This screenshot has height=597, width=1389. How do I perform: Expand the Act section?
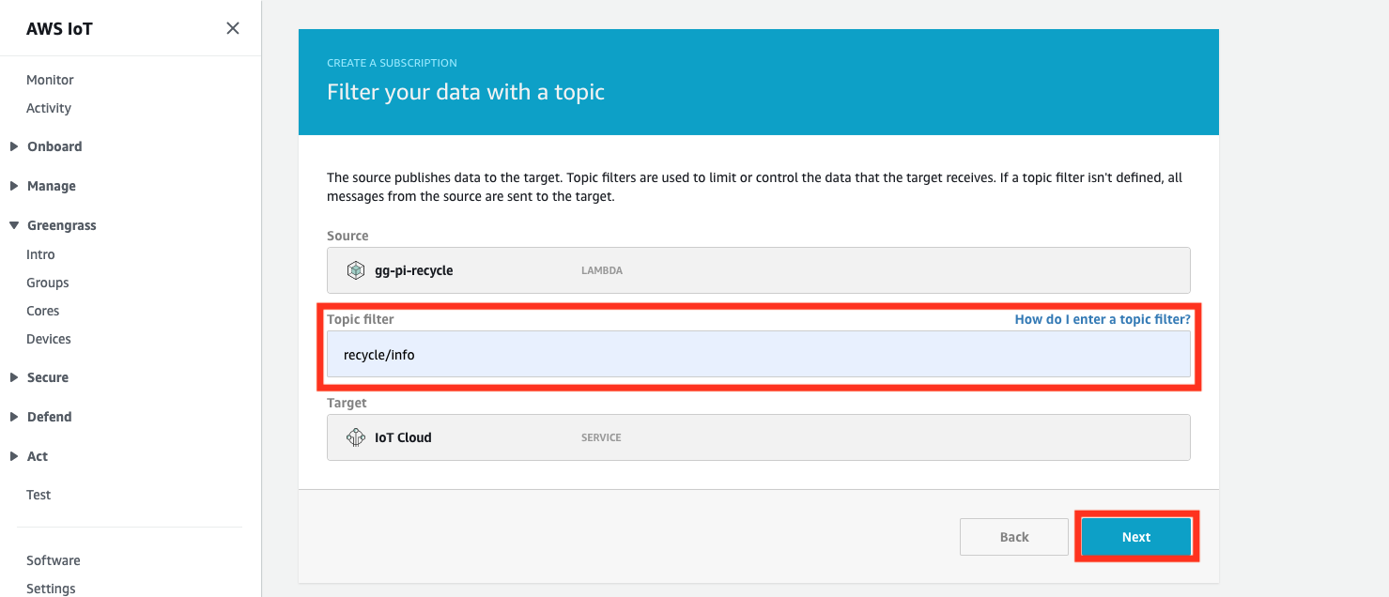(14, 456)
